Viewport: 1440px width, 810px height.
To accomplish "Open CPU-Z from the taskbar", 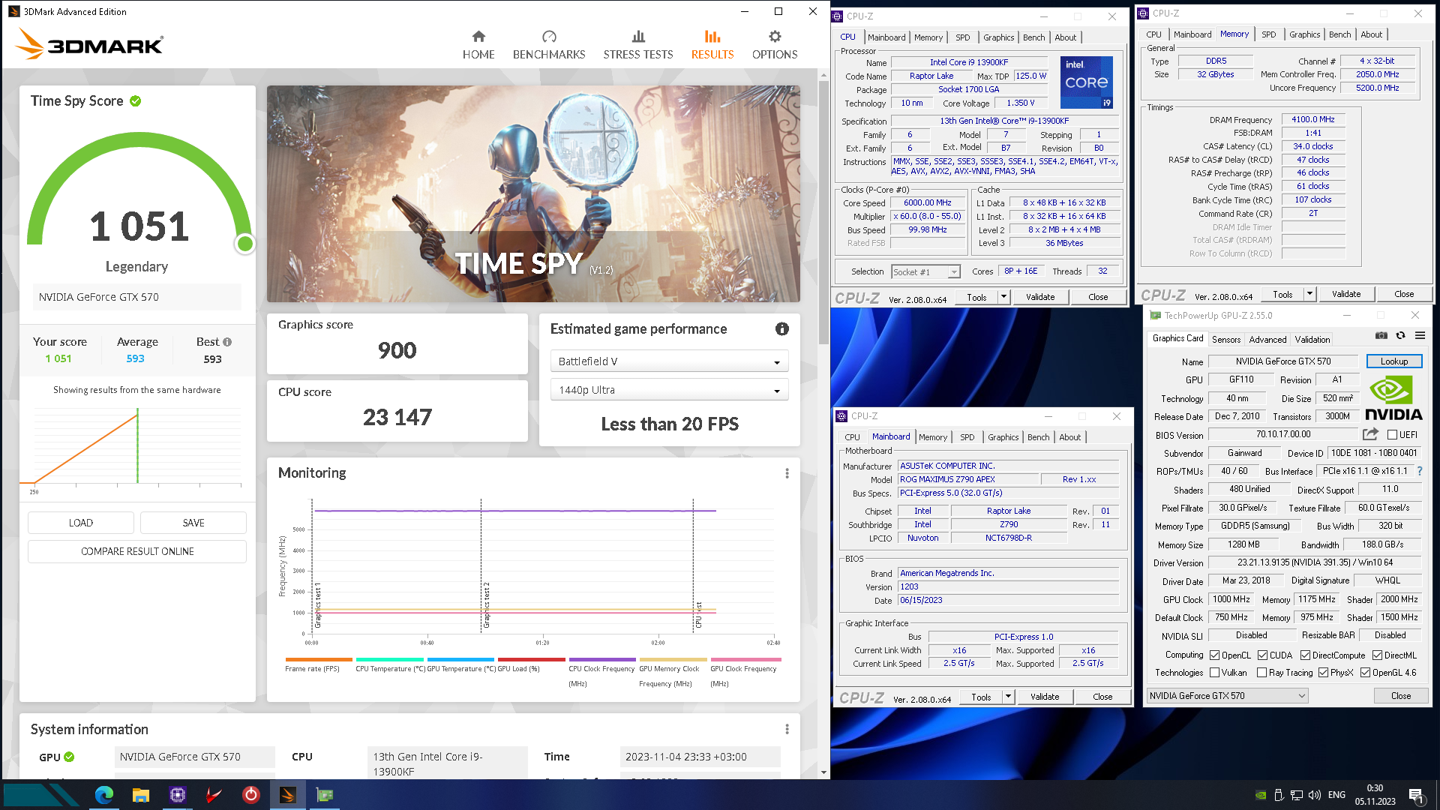I will click(177, 795).
